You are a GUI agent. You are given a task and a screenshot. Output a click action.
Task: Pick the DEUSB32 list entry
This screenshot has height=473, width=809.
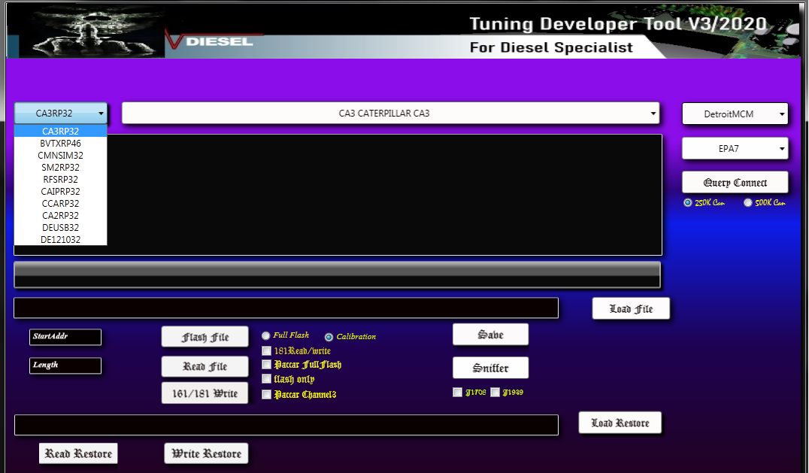tap(60, 227)
